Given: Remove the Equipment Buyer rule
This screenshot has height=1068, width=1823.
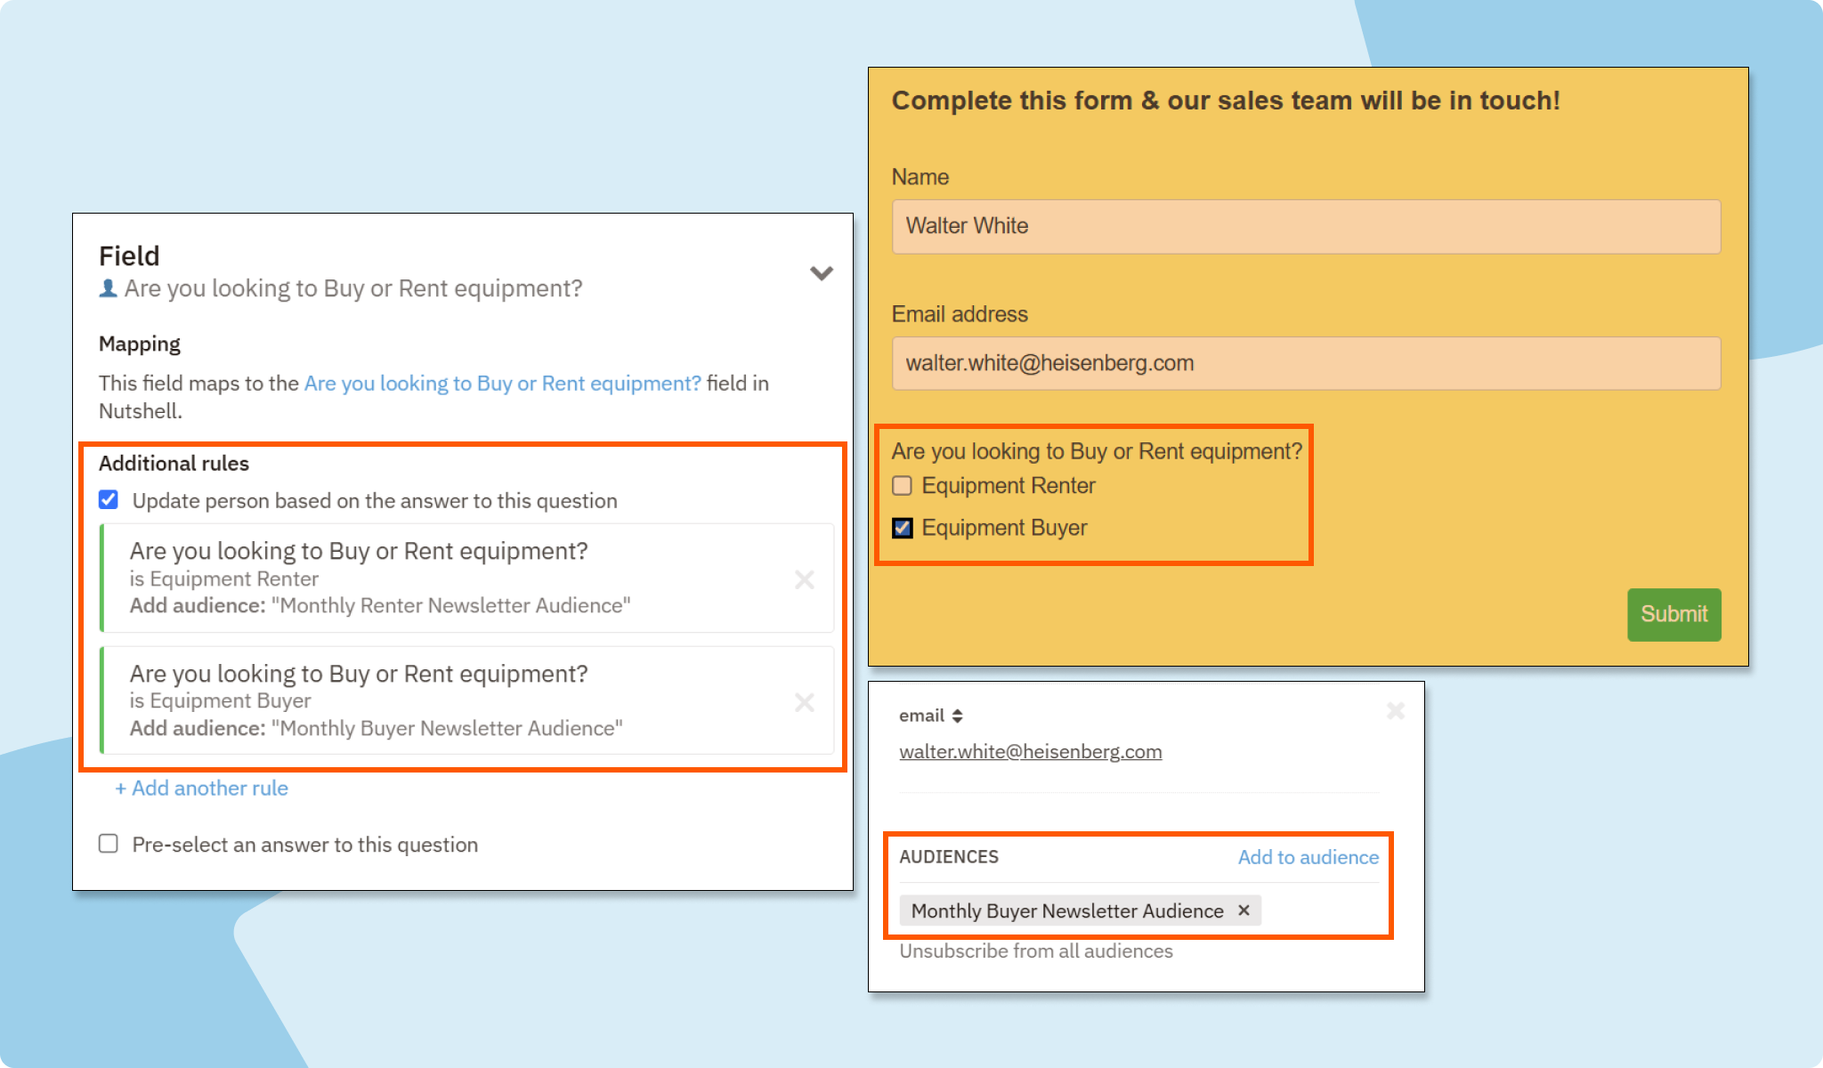Looking at the screenshot, I should click(804, 702).
